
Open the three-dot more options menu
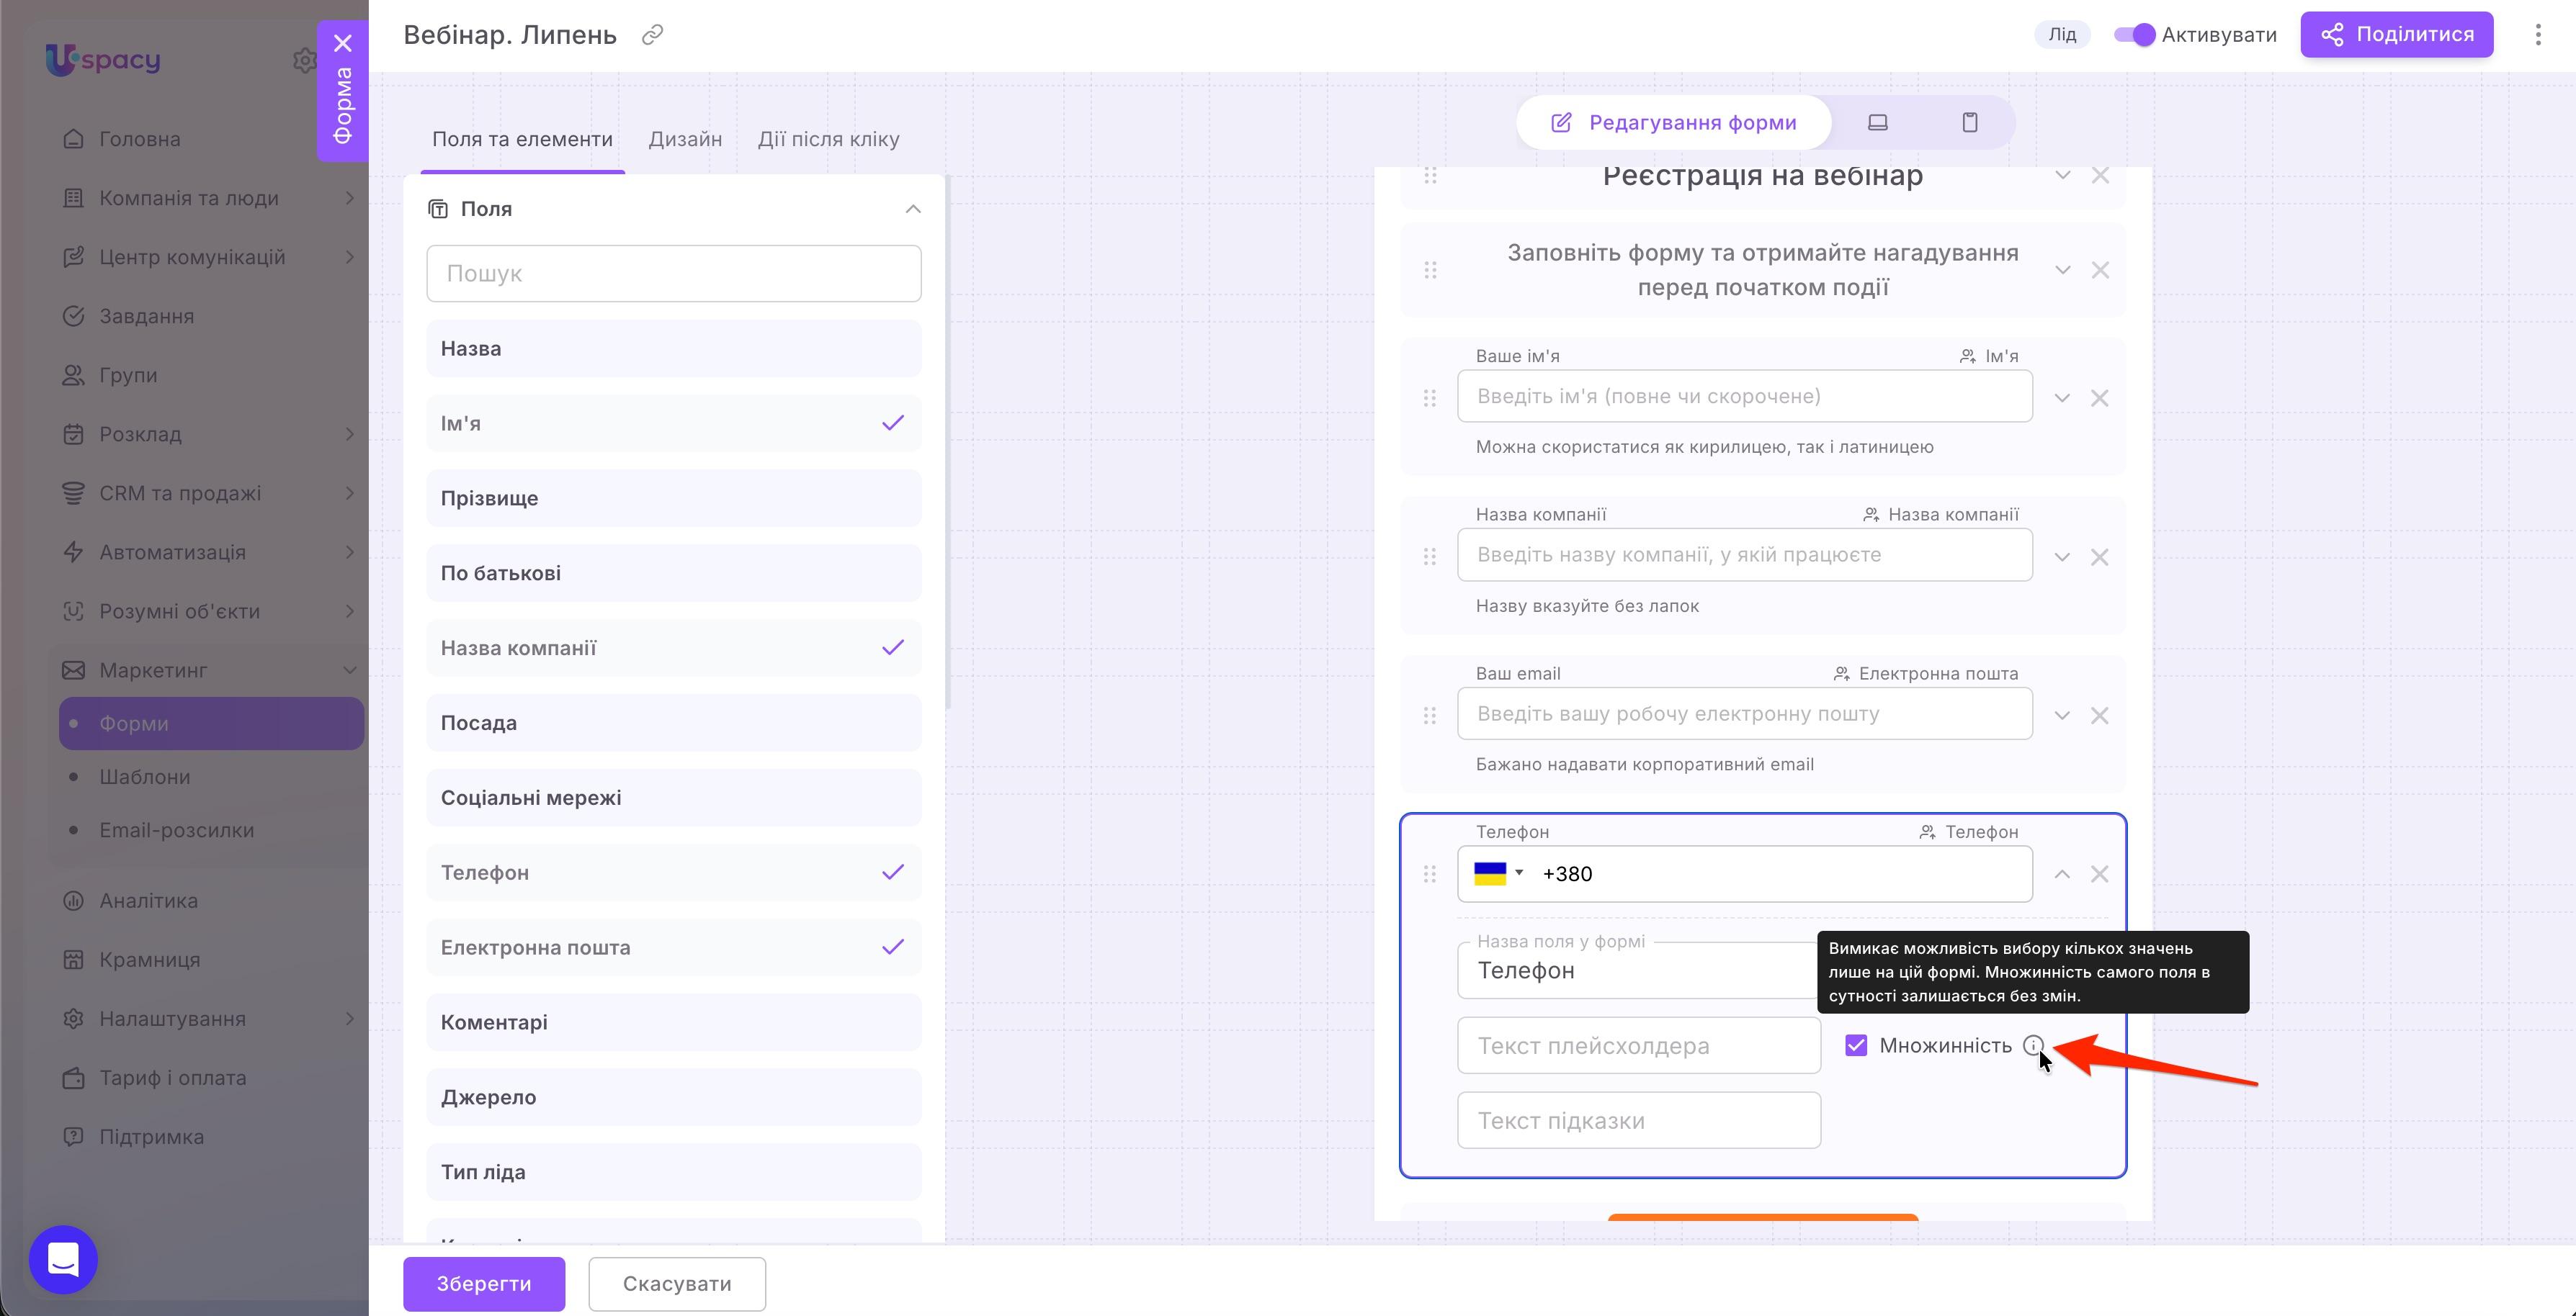click(2537, 35)
